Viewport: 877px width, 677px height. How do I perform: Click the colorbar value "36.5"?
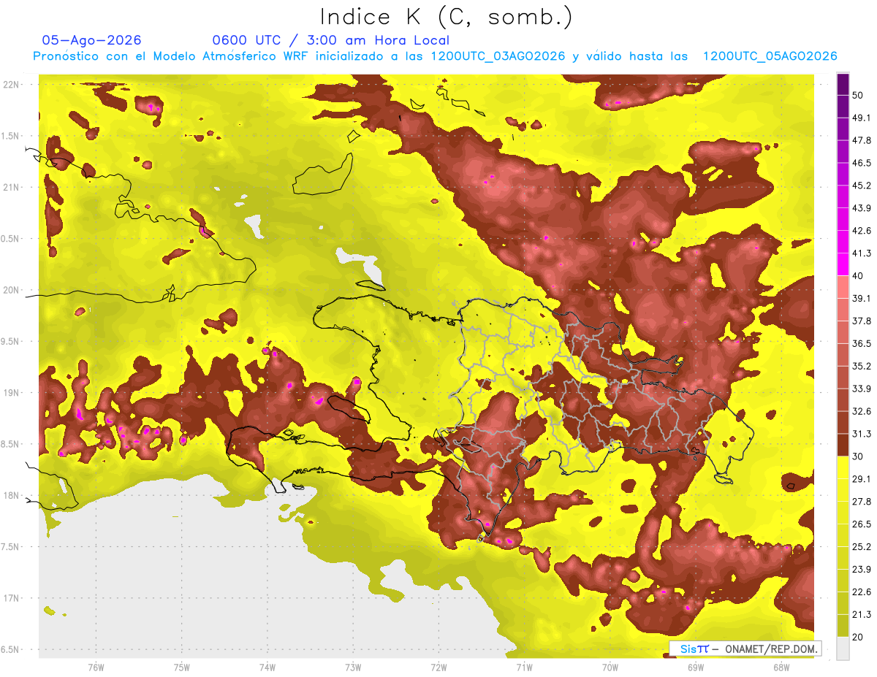pyautogui.click(x=862, y=343)
